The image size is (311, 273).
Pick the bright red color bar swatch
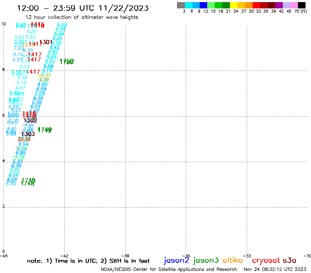click(256, 5)
